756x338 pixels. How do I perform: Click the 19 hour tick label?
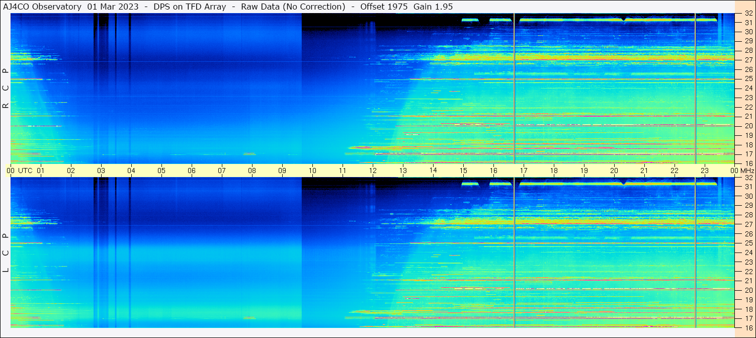(584, 171)
